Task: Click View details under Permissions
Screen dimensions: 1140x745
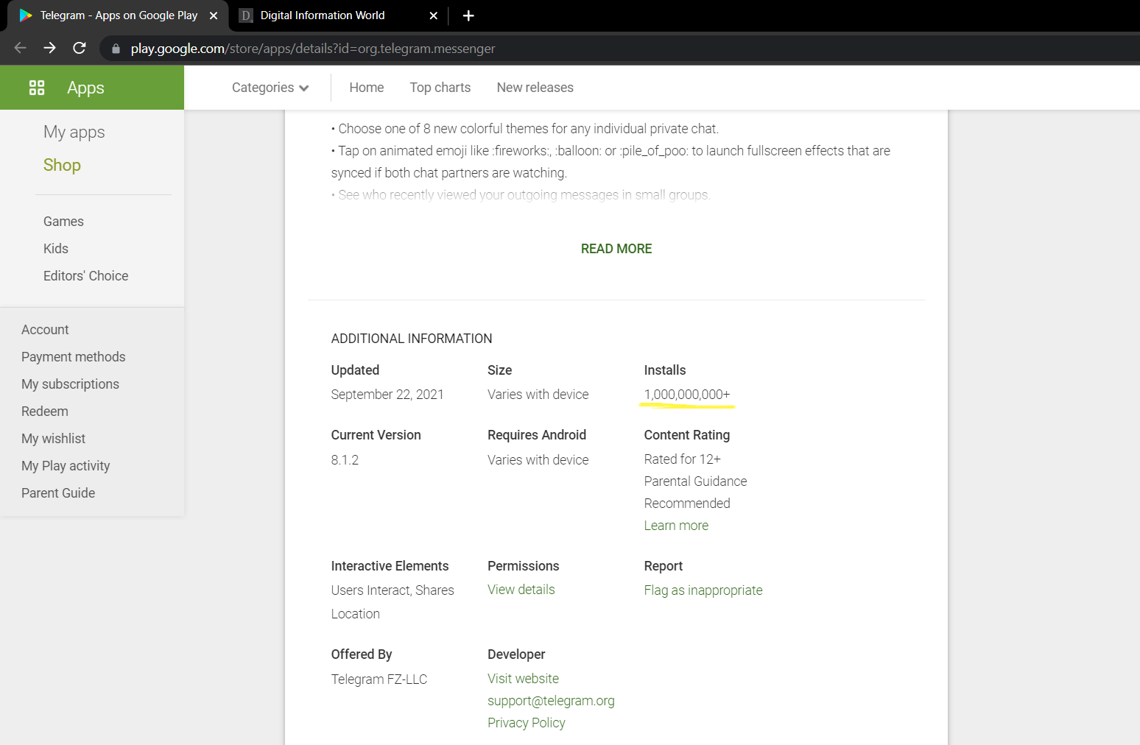Action: coord(521,590)
